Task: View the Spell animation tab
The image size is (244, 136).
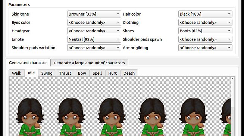Action: point(97,73)
